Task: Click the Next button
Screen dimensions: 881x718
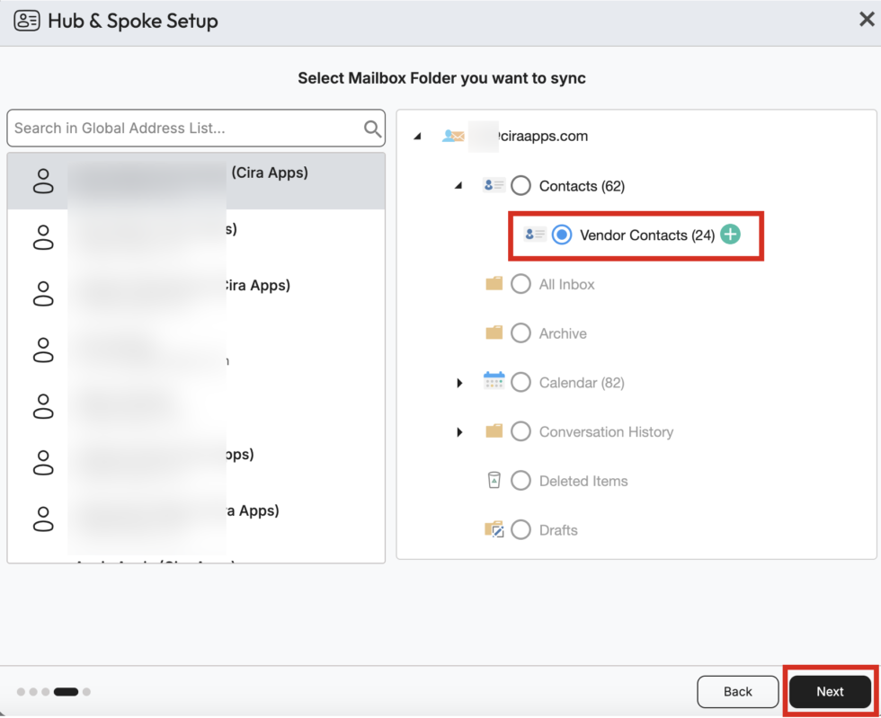Action: [829, 691]
